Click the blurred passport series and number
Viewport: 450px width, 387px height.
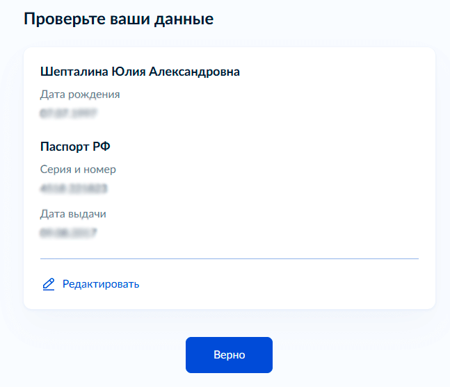pos(74,188)
